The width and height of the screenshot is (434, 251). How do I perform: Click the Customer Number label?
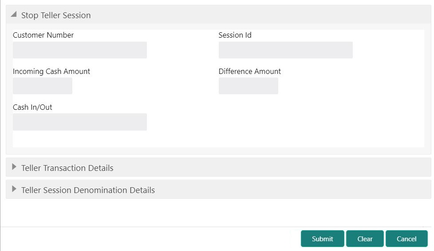(43, 35)
